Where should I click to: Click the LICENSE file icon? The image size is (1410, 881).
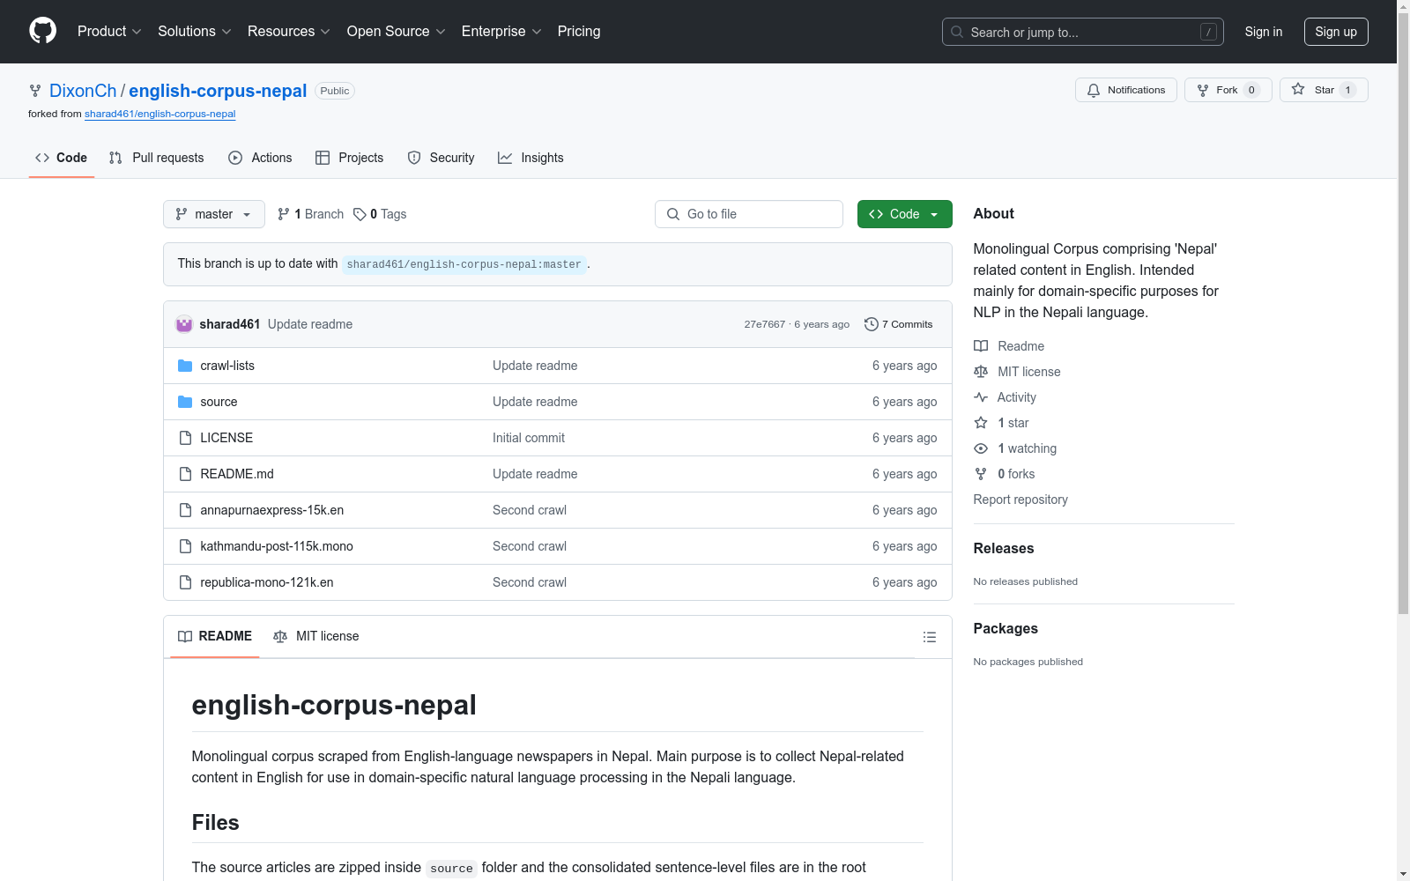[x=185, y=438]
